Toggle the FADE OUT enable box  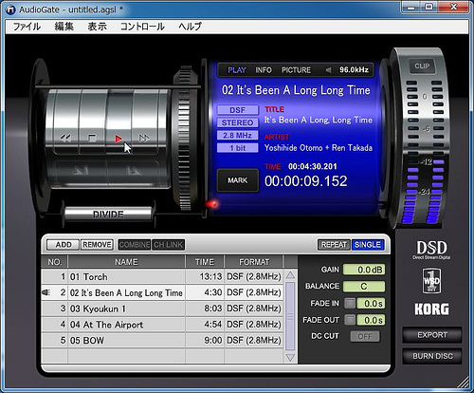pyautogui.click(x=350, y=320)
